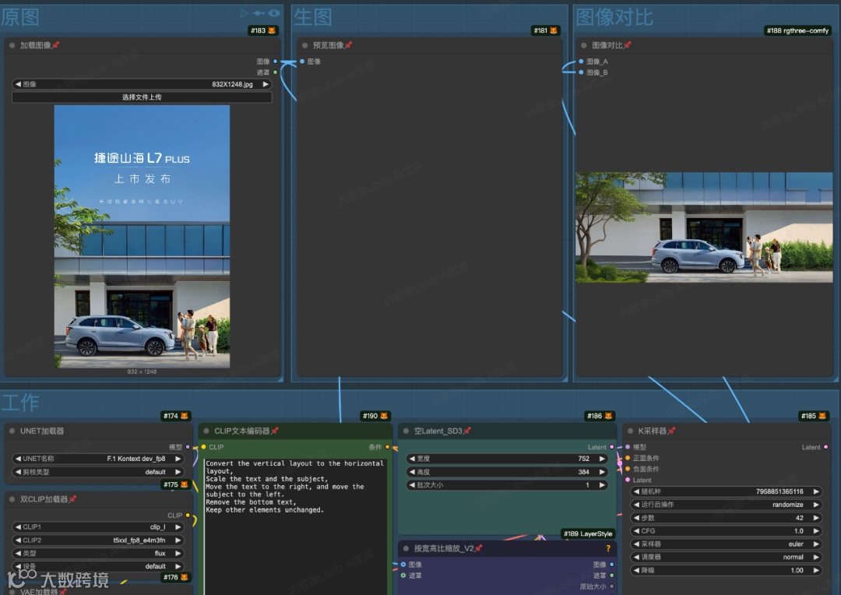Select the 图像对比 group title
The image size is (841, 595).
614,17
